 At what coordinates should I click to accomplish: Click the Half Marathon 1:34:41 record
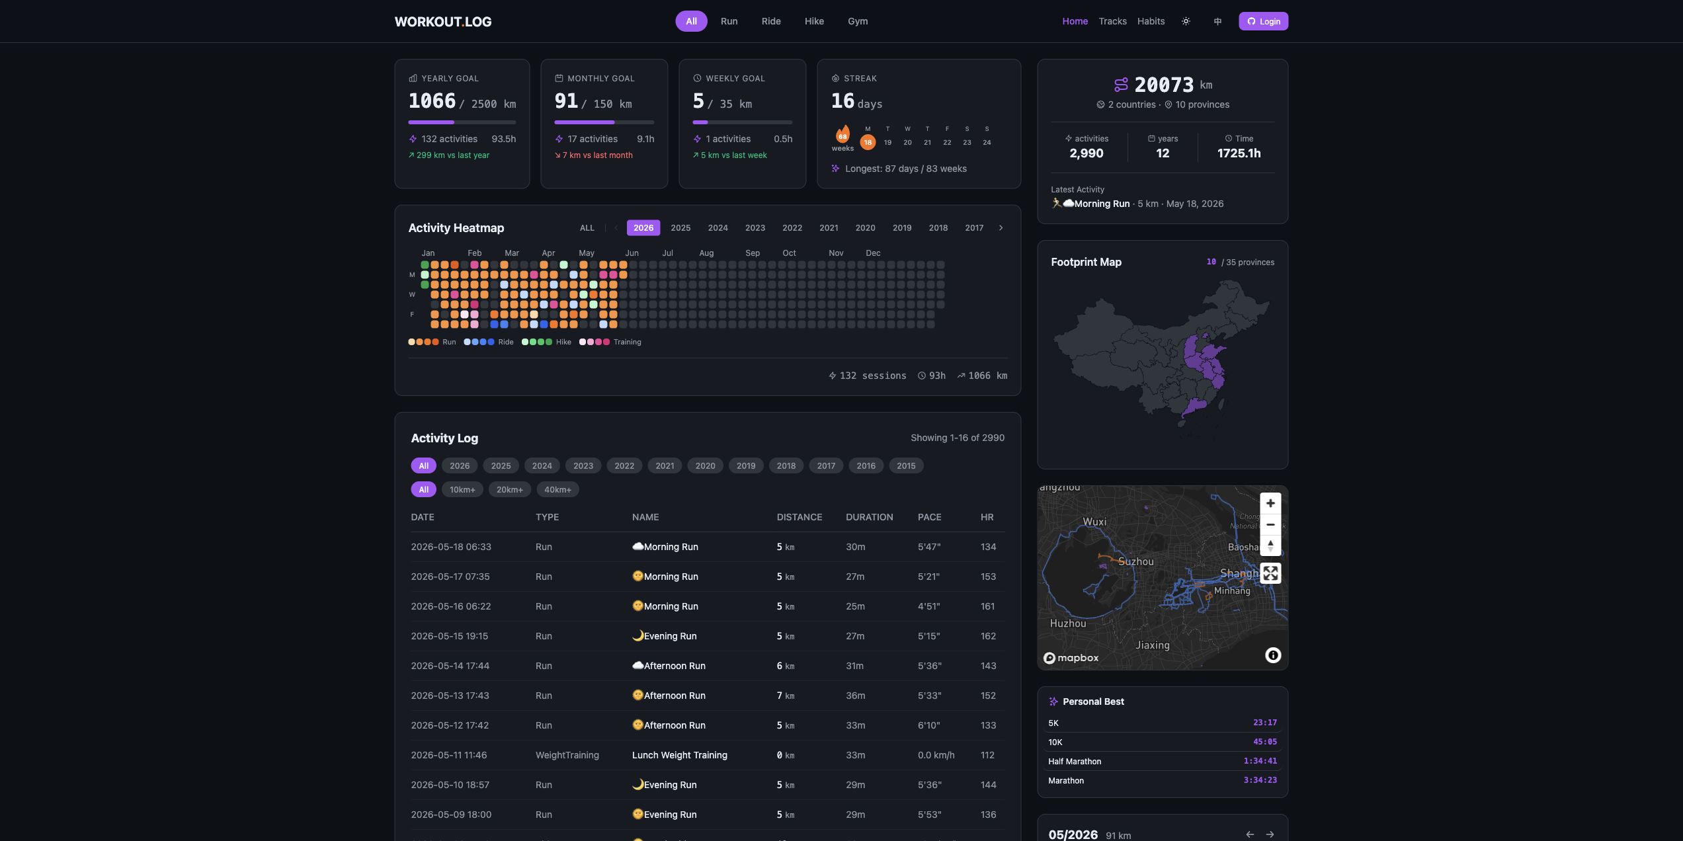pos(1163,761)
